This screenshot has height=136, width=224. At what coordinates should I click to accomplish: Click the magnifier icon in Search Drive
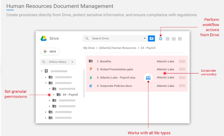point(87,38)
